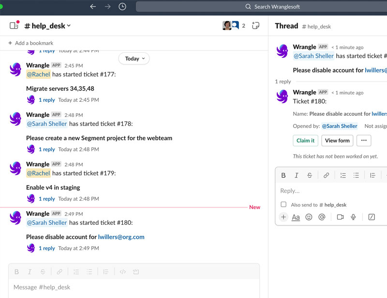
Task: Open 1 reply under Enable v4 in staging
Action: click(46, 199)
